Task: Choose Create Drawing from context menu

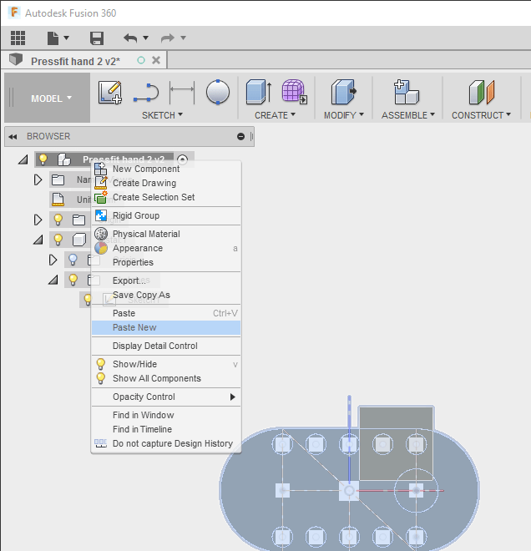Action: (166, 183)
